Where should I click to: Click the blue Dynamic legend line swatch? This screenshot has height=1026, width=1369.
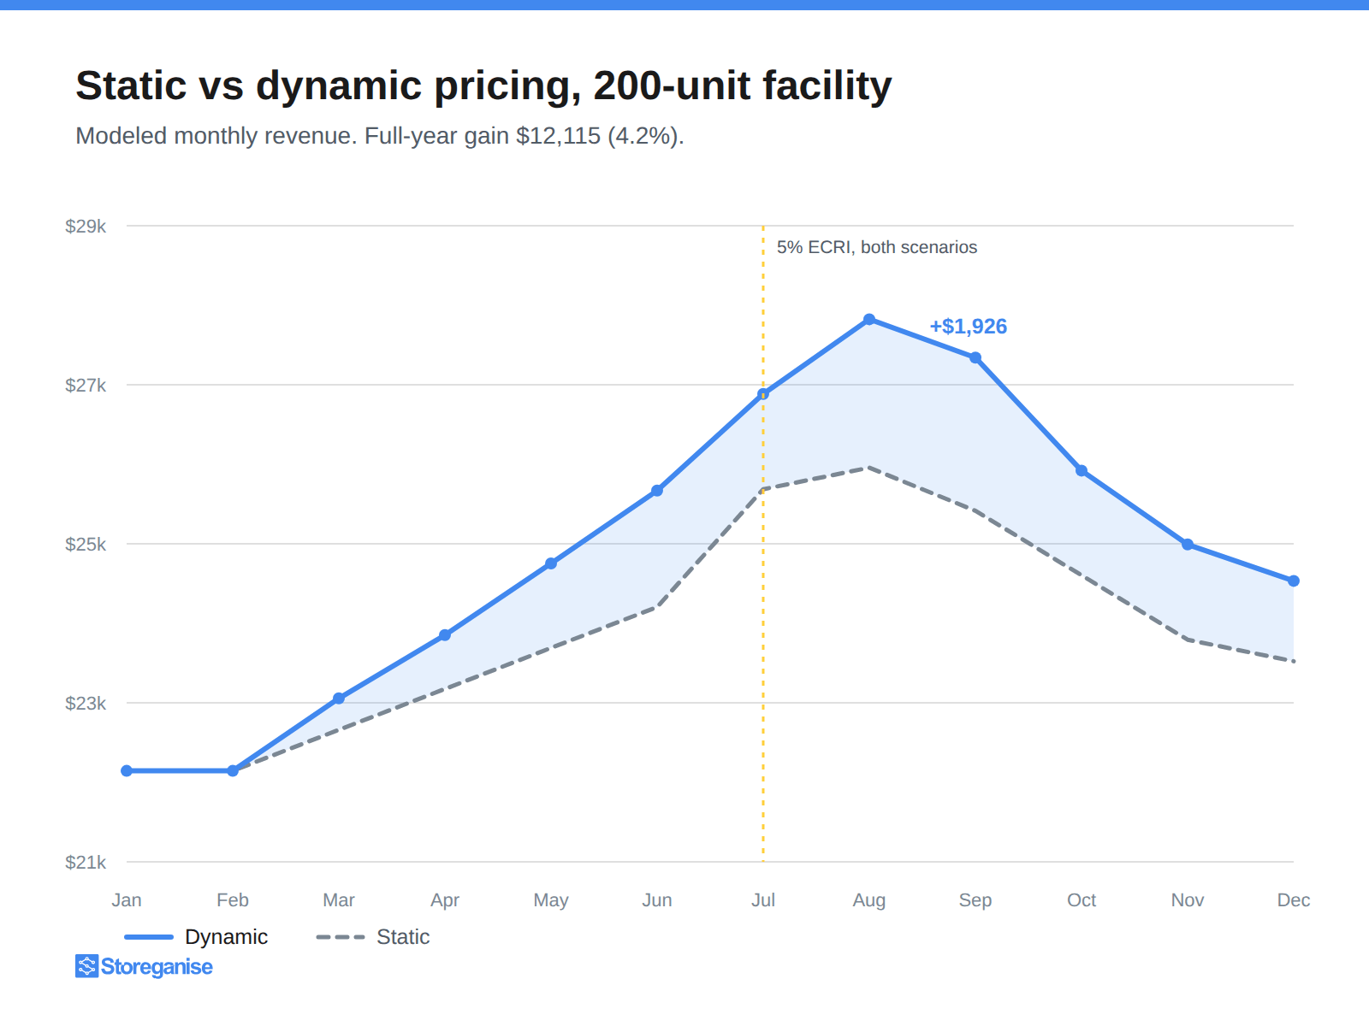point(149,937)
